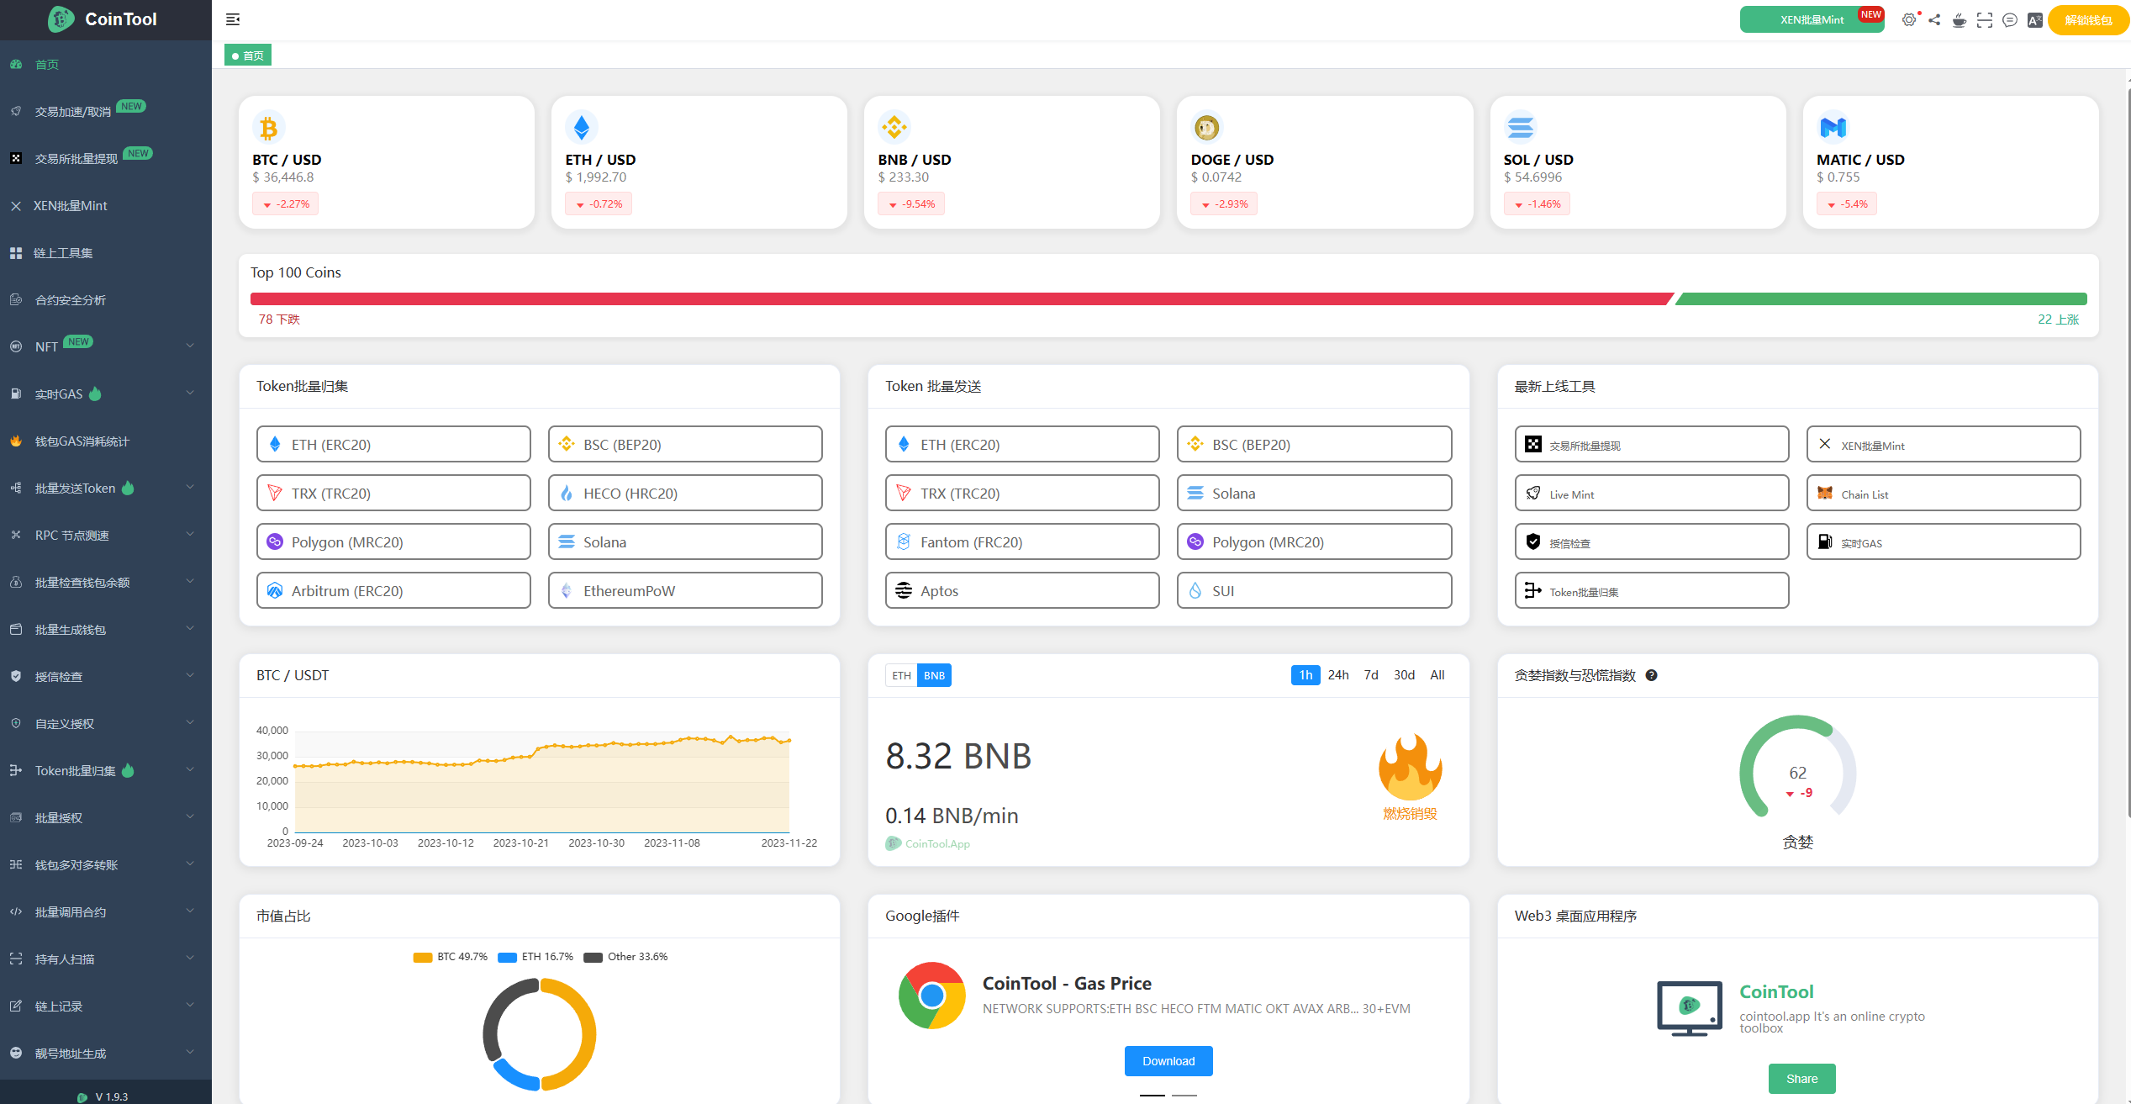Switch burn chart to ETH
Screen dimensions: 2131x1104
click(x=901, y=675)
